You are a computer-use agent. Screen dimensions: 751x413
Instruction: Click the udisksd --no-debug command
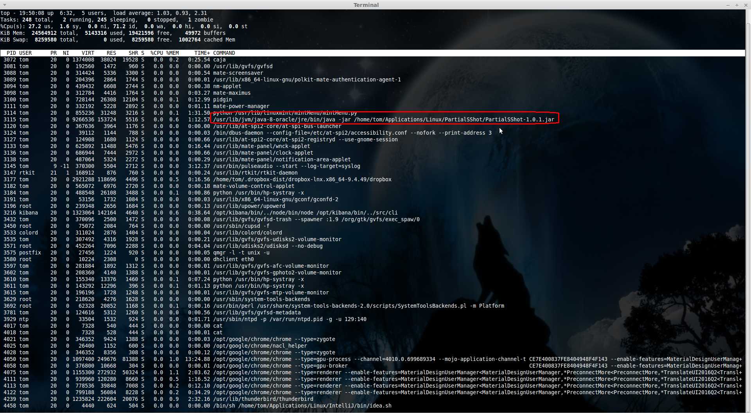pos(268,246)
